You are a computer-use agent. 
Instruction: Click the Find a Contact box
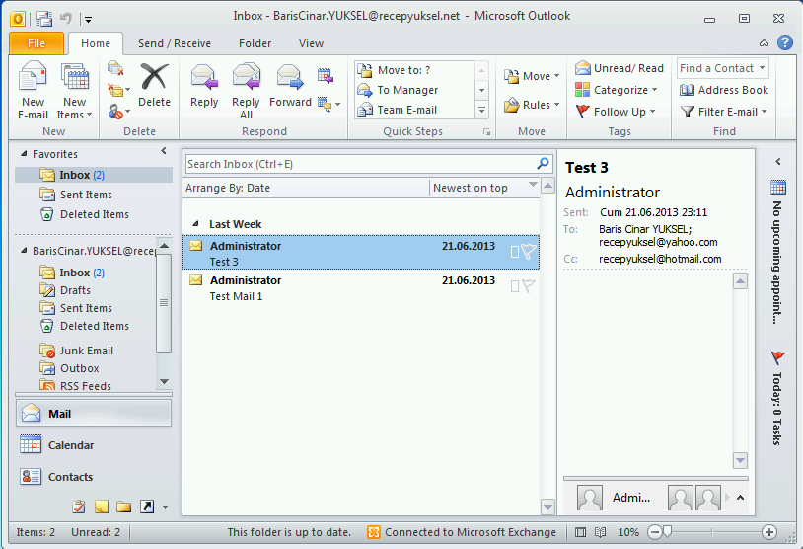pyautogui.click(x=722, y=68)
